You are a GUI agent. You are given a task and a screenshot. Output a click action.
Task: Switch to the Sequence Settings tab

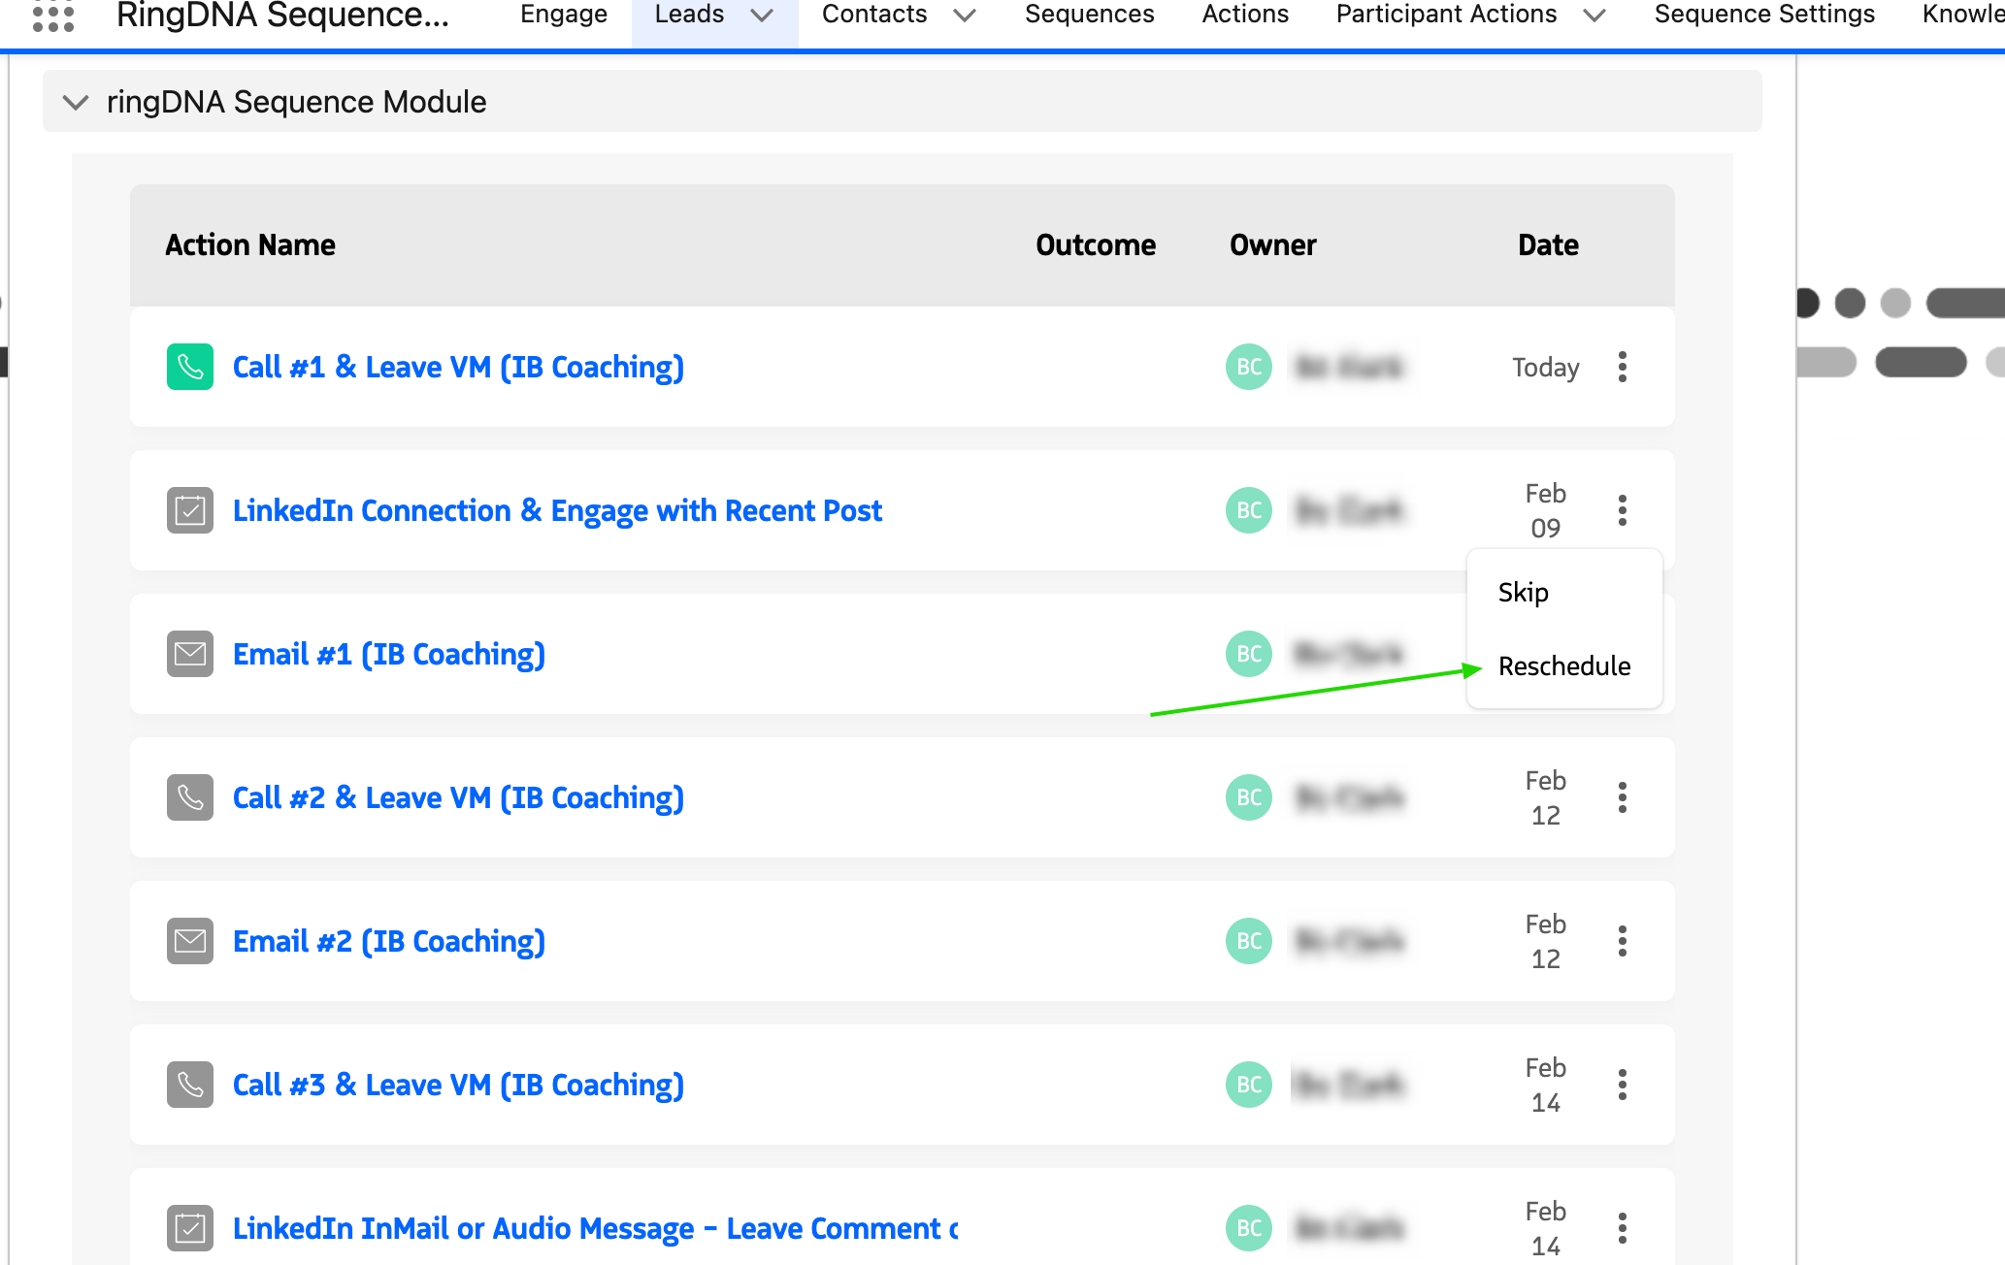click(x=1764, y=15)
